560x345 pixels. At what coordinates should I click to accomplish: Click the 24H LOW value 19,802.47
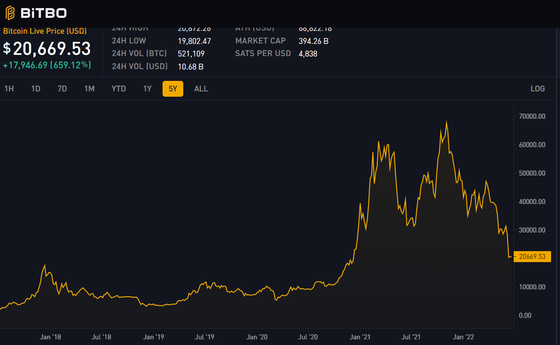point(194,41)
